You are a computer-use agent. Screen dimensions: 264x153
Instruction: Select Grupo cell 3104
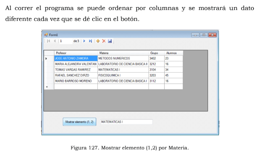click(x=157, y=70)
